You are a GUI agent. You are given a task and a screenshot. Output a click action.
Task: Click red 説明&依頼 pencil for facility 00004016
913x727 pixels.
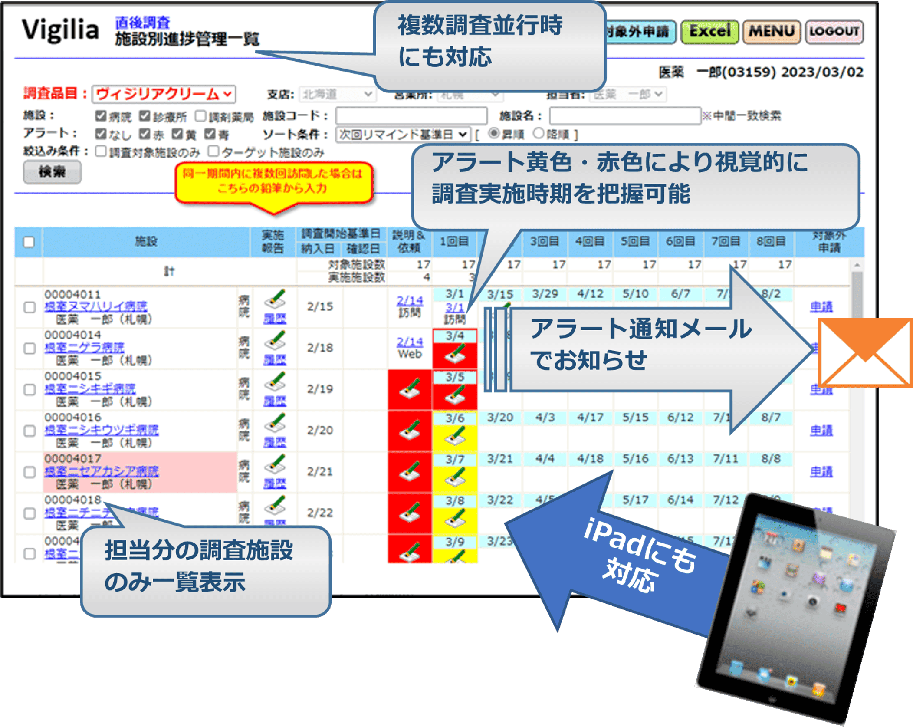pyautogui.click(x=410, y=430)
